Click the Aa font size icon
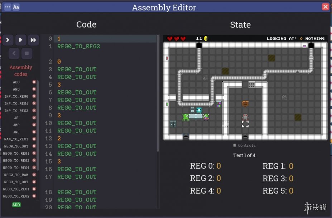Screen dimensions: 332x218 point(16,7)
